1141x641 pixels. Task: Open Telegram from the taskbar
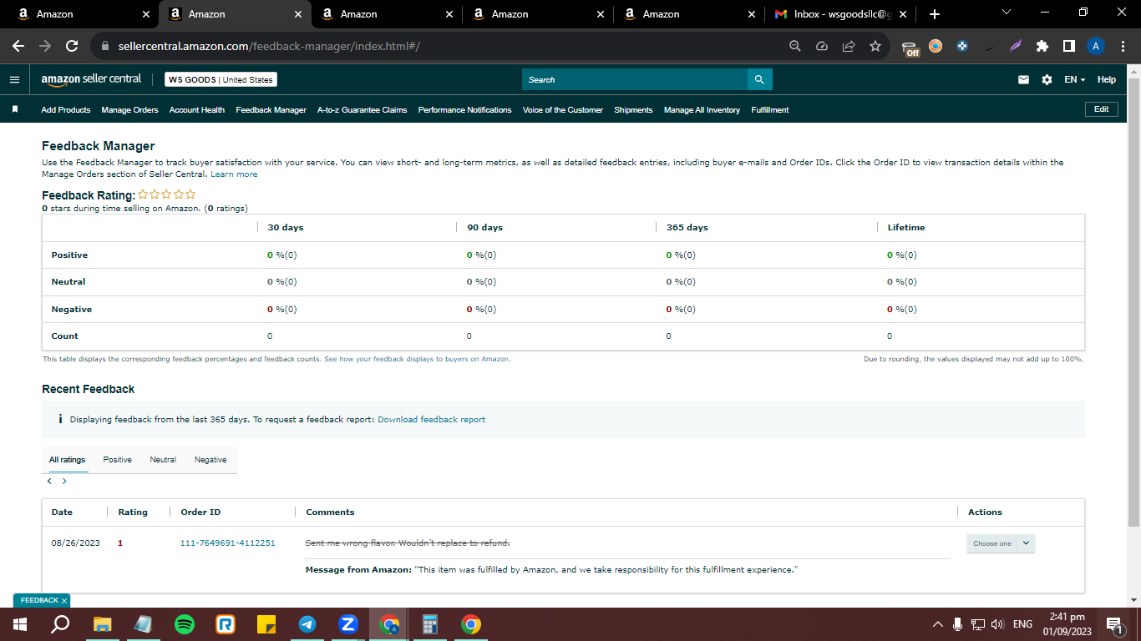pyautogui.click(x=307, y=624)
